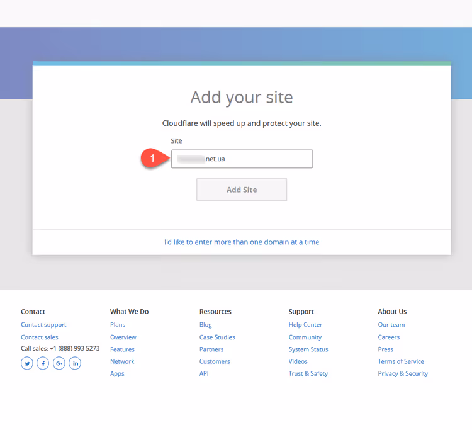Open the Careers link
The width and height of the screenshot is (472, 430).
(x=389, y=337)
